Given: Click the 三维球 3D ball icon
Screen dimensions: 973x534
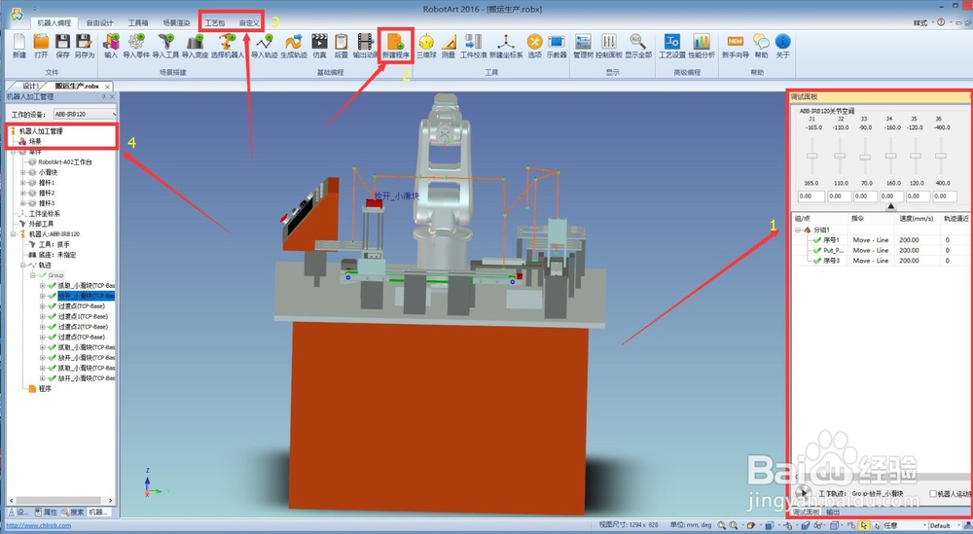Looking at the screenshot, I should point(426,46).
